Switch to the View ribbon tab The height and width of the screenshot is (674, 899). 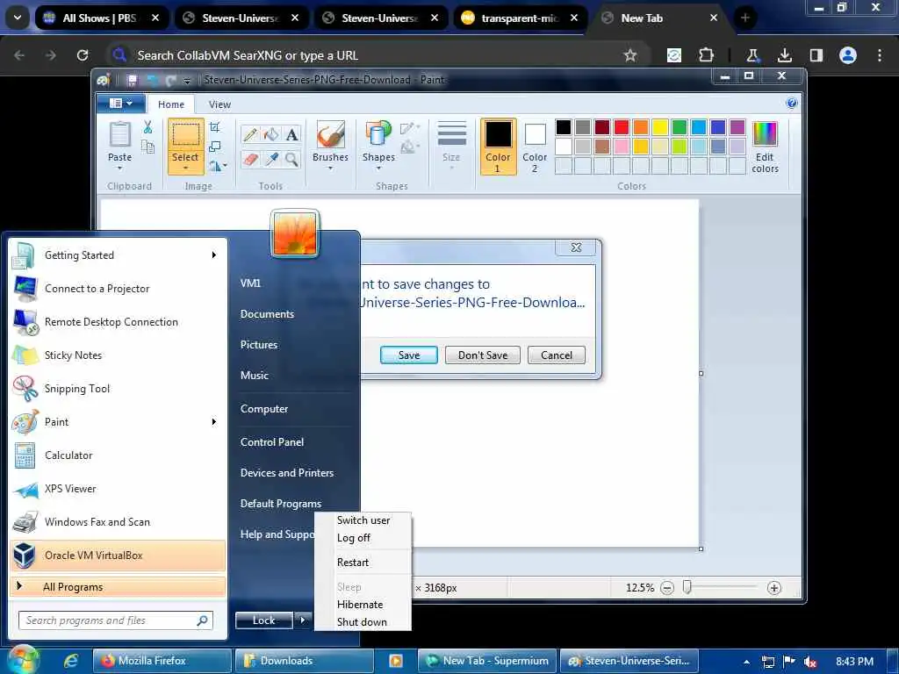[x=219, y=104]
